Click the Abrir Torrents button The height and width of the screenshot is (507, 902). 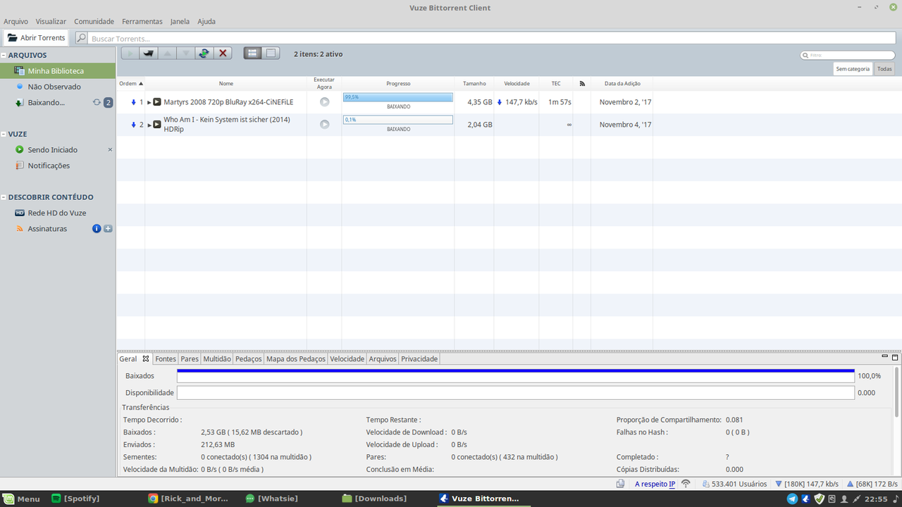tap(36, 38)
